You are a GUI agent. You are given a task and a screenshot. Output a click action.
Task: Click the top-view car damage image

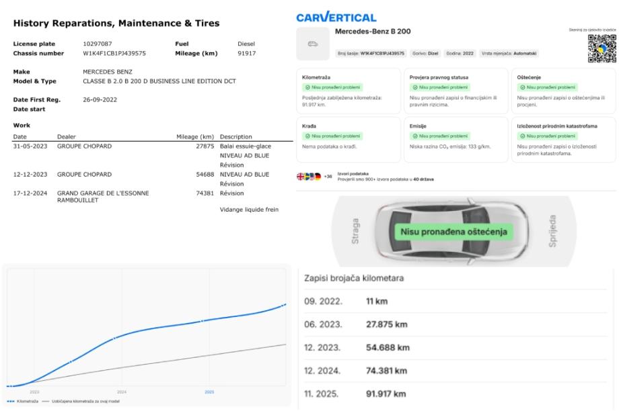click(453, 232)
